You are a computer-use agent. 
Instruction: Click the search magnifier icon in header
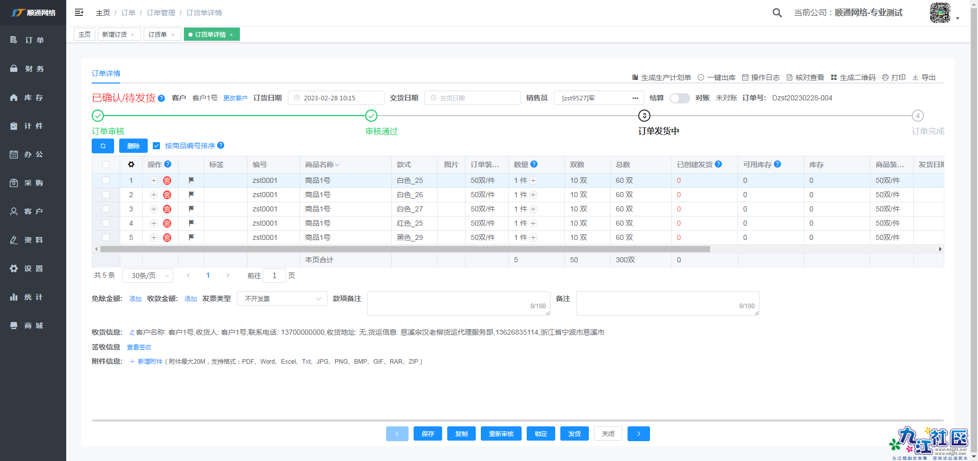777,13
